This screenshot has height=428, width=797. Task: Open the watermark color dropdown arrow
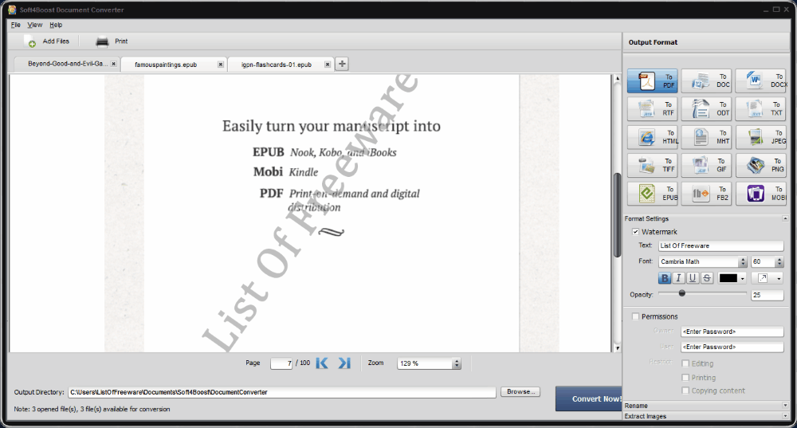tap(742, 278)
